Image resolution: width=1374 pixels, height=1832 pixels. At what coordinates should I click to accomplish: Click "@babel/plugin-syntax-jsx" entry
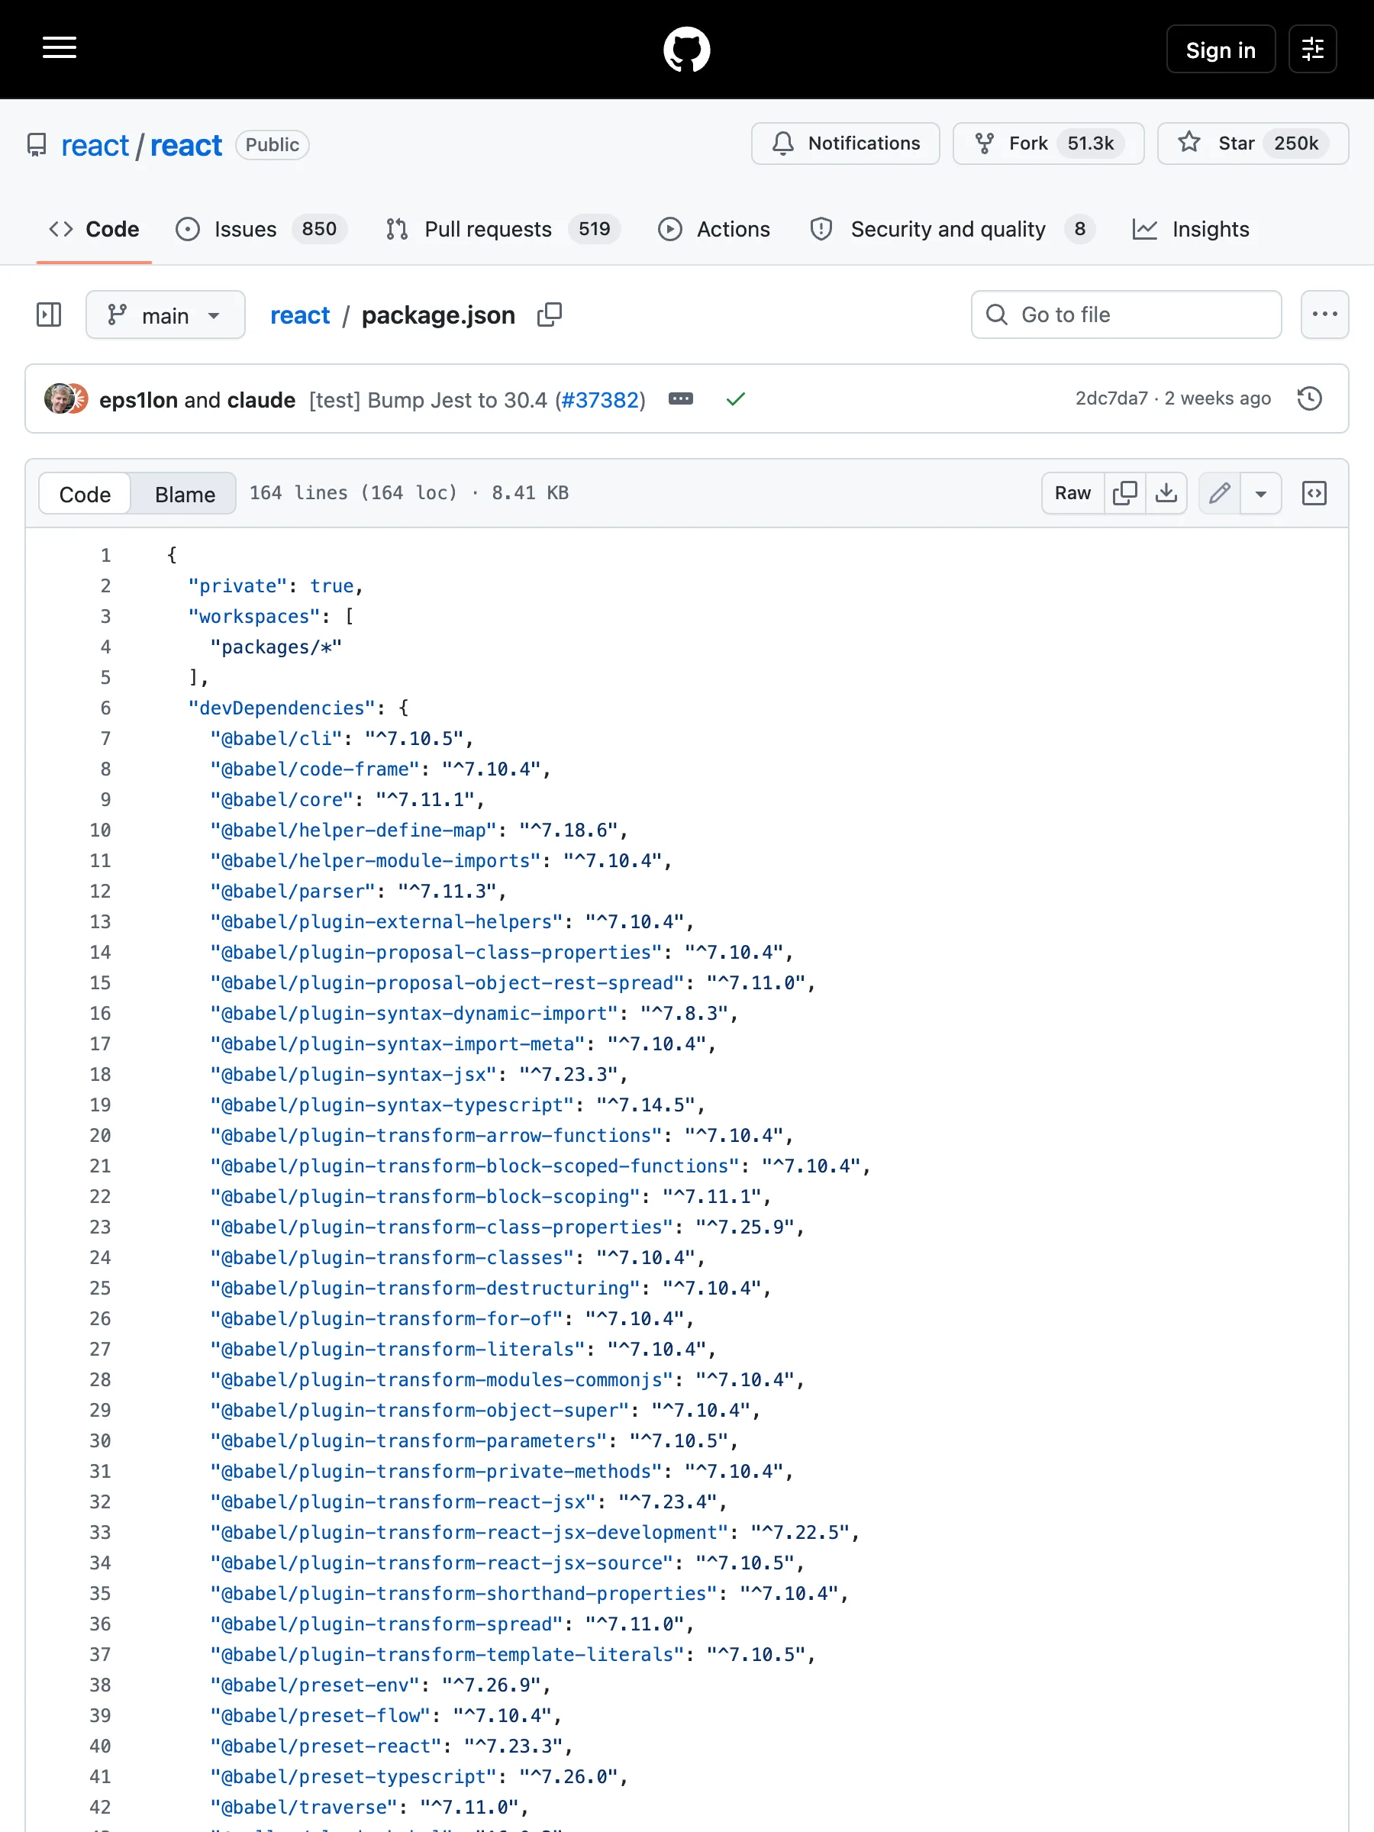click(x=419, y=1075)
